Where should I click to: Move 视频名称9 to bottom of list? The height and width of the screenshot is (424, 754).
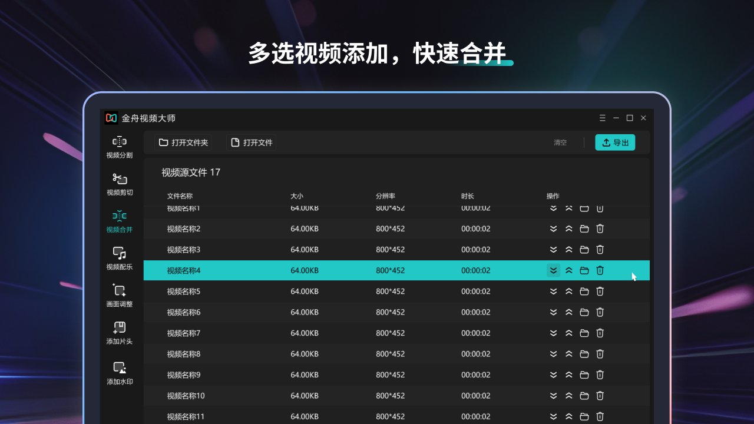pos(553,375)
